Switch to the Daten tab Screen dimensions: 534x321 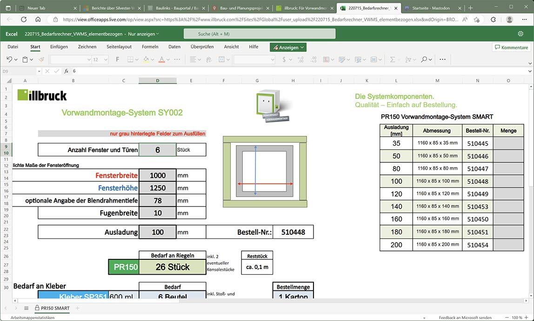click(174, 47)
